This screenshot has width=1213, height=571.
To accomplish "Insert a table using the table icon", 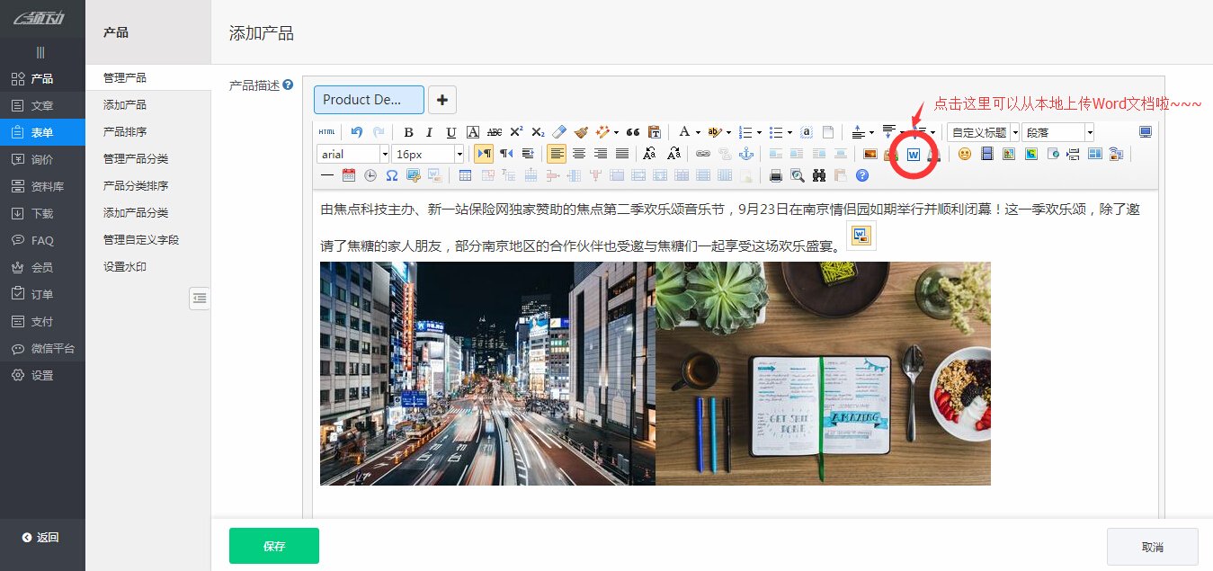I will (466, 175).
